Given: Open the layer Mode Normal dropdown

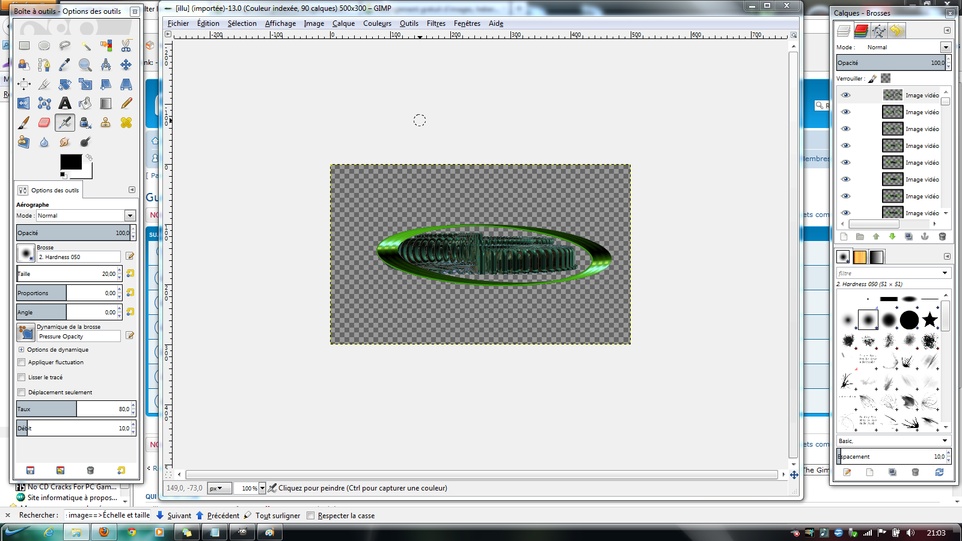Looking at the screenshot, I should tap(946, 47).
